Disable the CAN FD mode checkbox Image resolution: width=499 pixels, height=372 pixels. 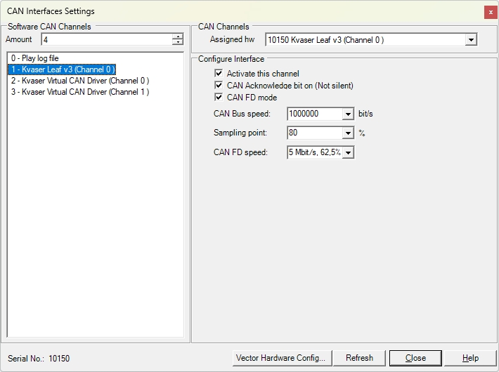[219, 97]
